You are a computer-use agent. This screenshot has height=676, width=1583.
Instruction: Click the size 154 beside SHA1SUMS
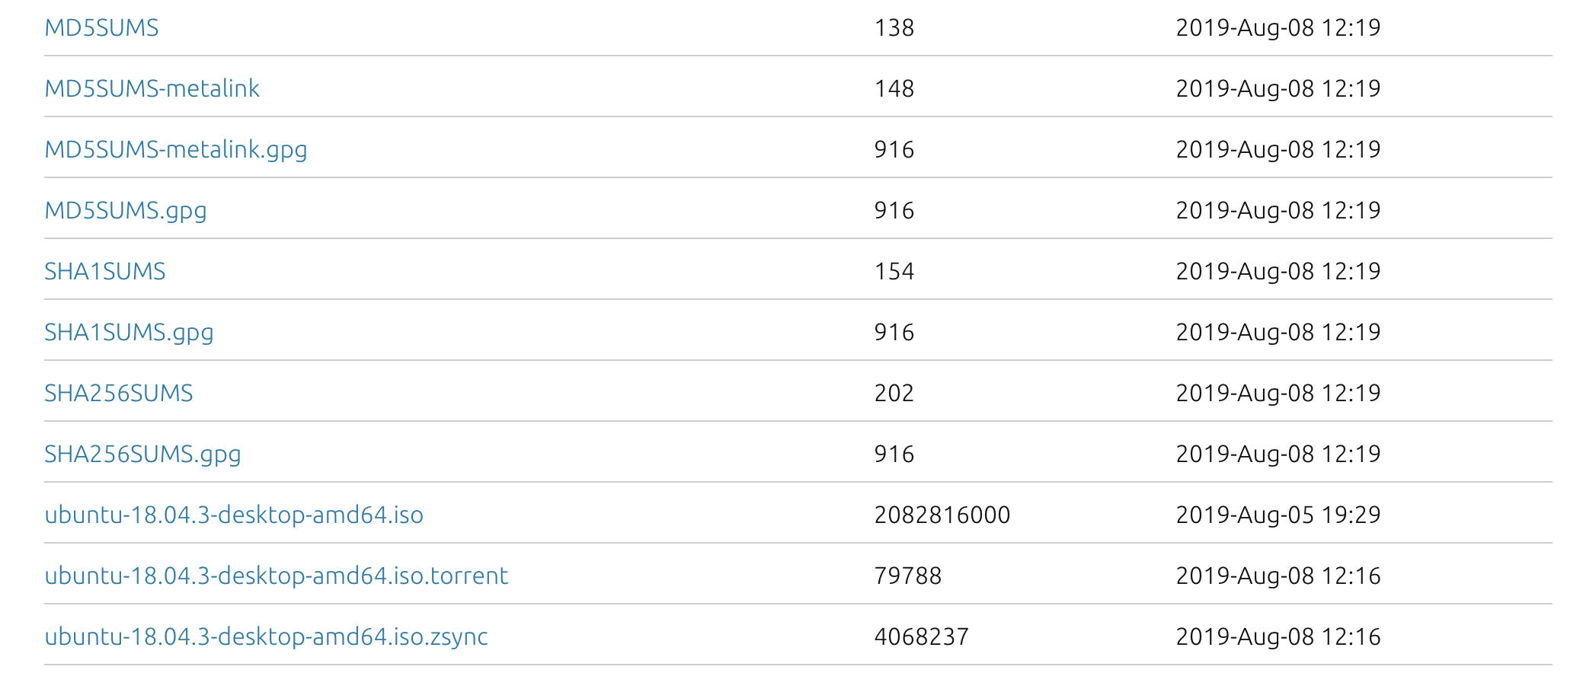click(894, 272)
